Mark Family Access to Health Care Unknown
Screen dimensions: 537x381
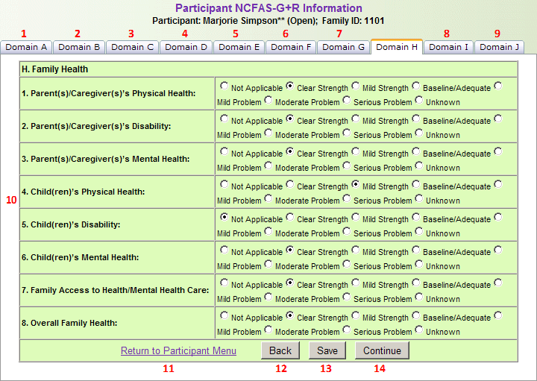click(419, 297)
